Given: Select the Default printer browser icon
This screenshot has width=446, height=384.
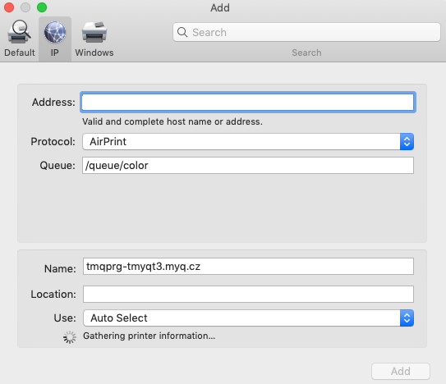Looking at the screenshot, I should [x=19, y=32].
